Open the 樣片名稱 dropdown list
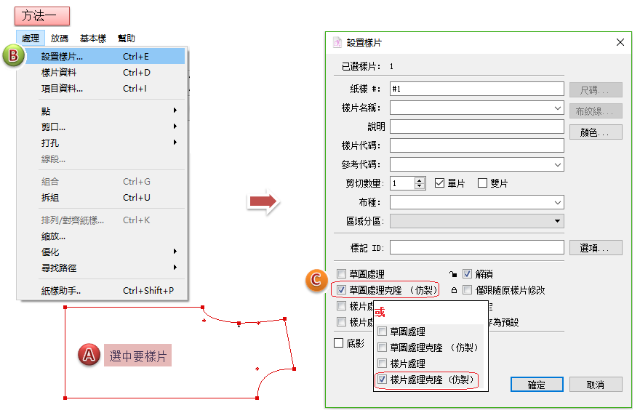This screenshot has height=413, width=640. coord(558,108)
